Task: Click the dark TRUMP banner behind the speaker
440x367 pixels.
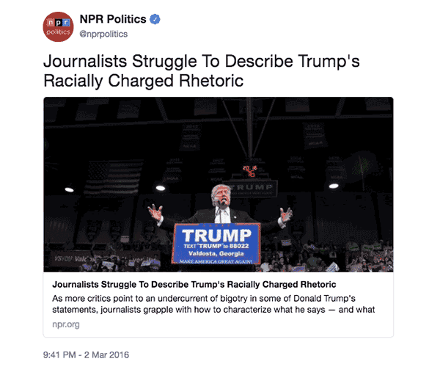Action: (x=252, y=189)
